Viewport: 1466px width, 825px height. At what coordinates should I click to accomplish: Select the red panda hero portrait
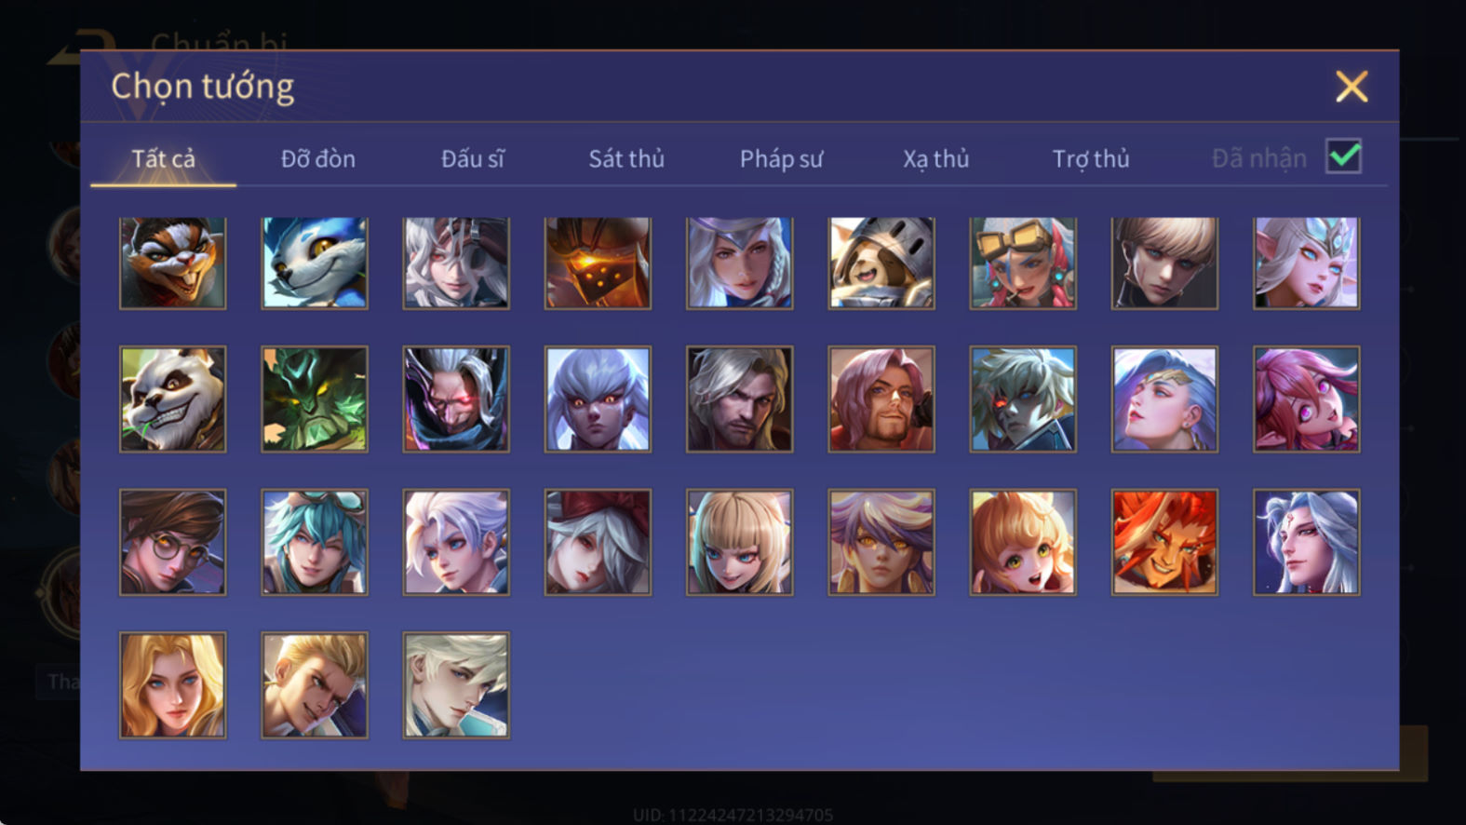click(x=172, y=263)
